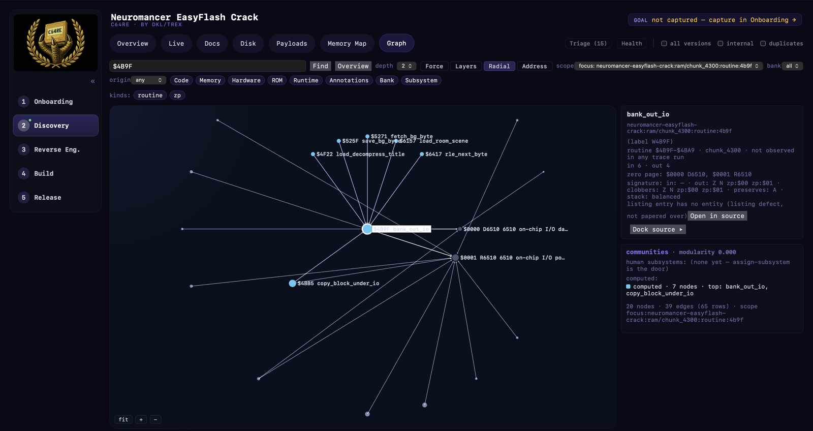Image resolution: width=813 pixels, height=431 pixels.
Task: Select the $4F22 load_decompress_title node
Action: click(x=313, y=154)
